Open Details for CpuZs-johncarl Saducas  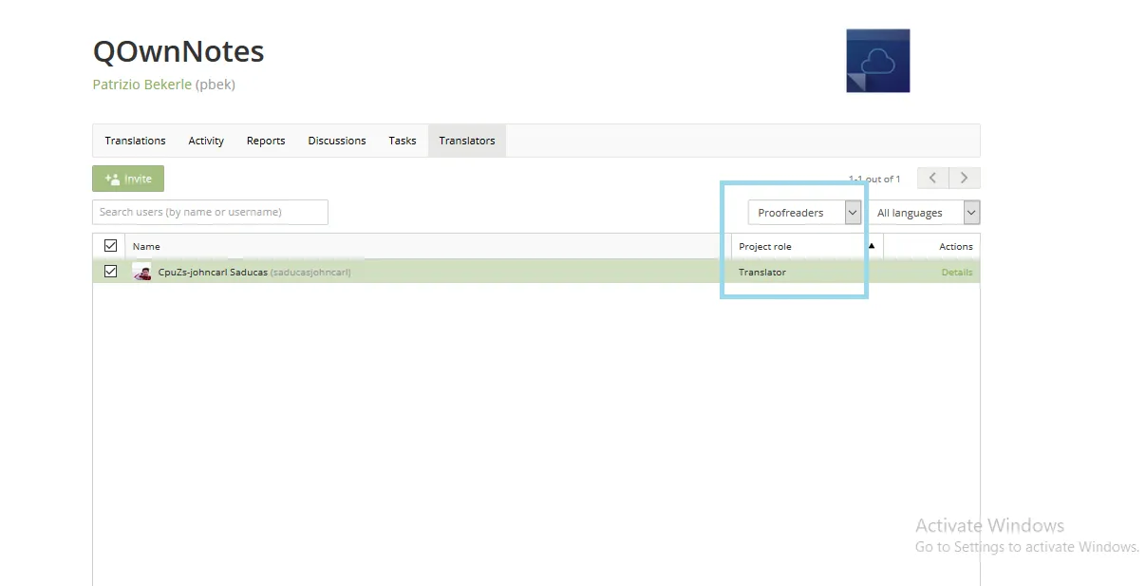click(x=957, y=273)
